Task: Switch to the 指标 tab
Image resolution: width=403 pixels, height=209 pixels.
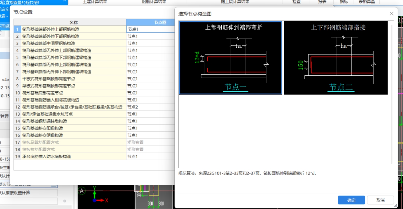Action: click(x=344, y=2)
